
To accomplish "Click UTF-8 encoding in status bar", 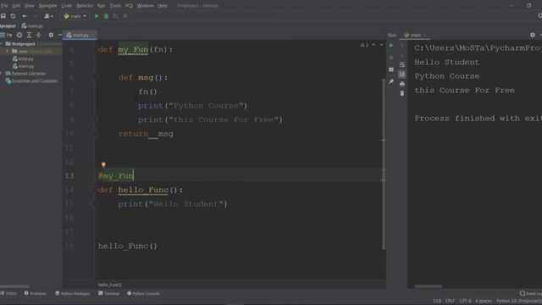I will pos(465,301).
